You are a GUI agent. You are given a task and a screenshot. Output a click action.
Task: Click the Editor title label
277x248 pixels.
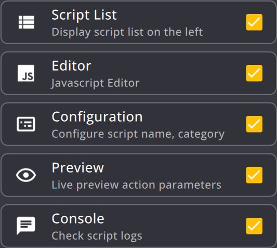point(71,66)
